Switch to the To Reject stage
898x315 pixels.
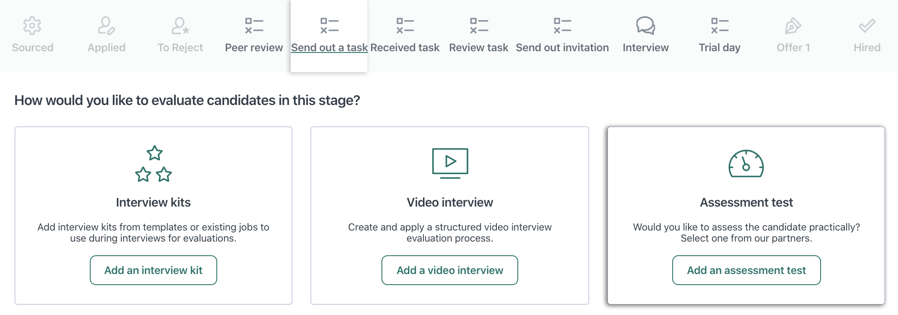coord(180,47)
